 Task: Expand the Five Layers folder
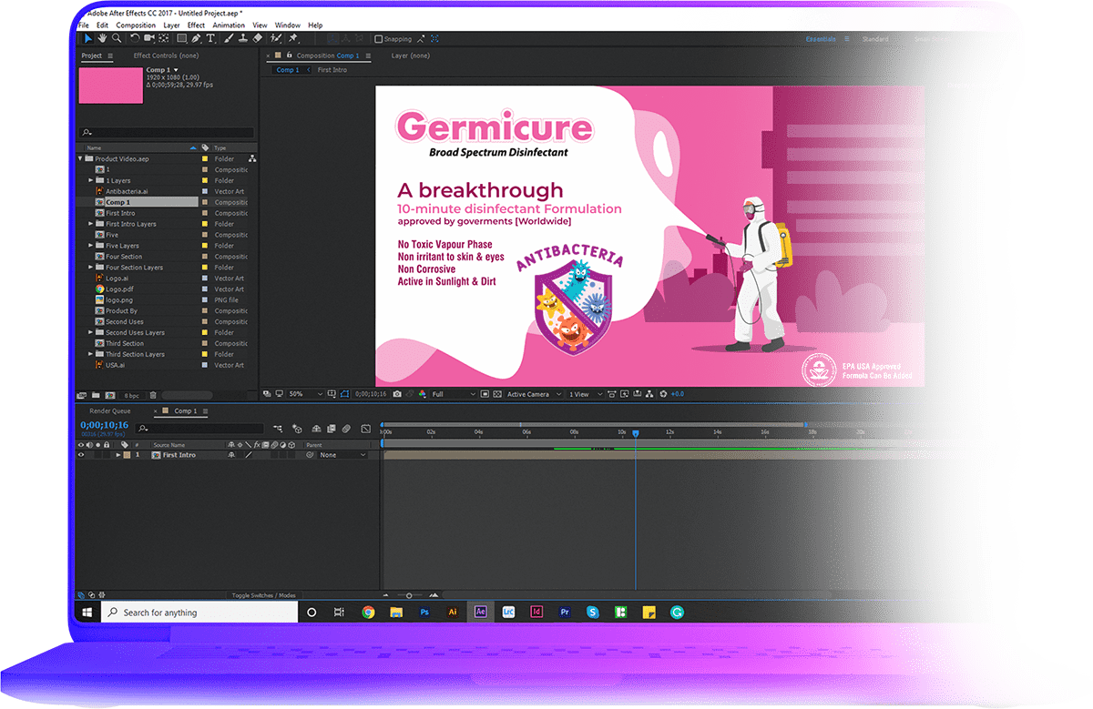coord(90,246)
